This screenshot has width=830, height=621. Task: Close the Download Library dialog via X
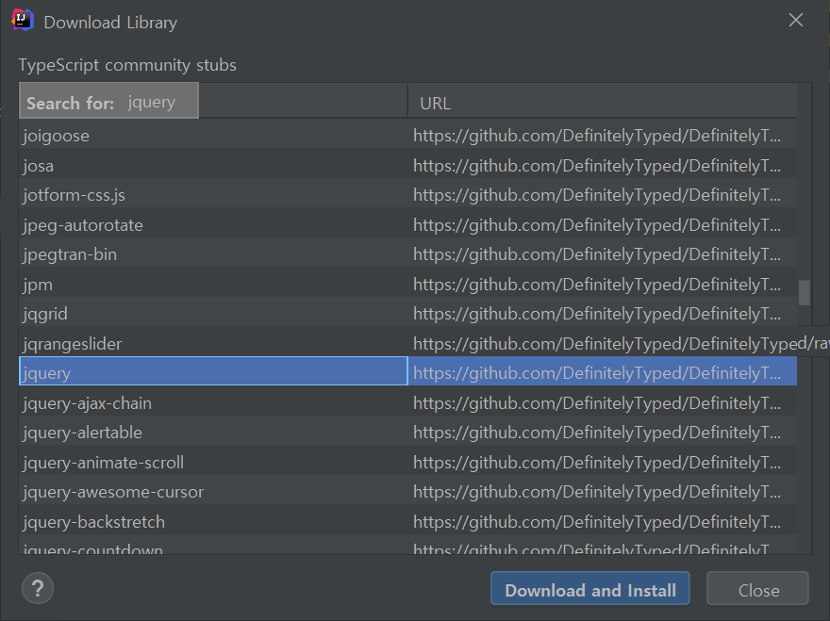point(796,20)
